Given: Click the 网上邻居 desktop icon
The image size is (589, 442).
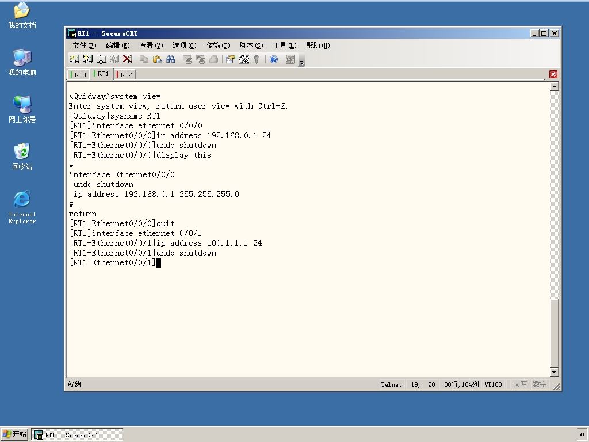Looking at the screenshot, I should click(x=22, y=109).
